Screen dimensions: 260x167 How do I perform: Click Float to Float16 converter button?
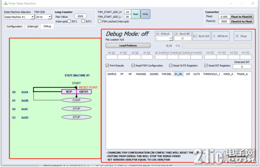point(242,17)
